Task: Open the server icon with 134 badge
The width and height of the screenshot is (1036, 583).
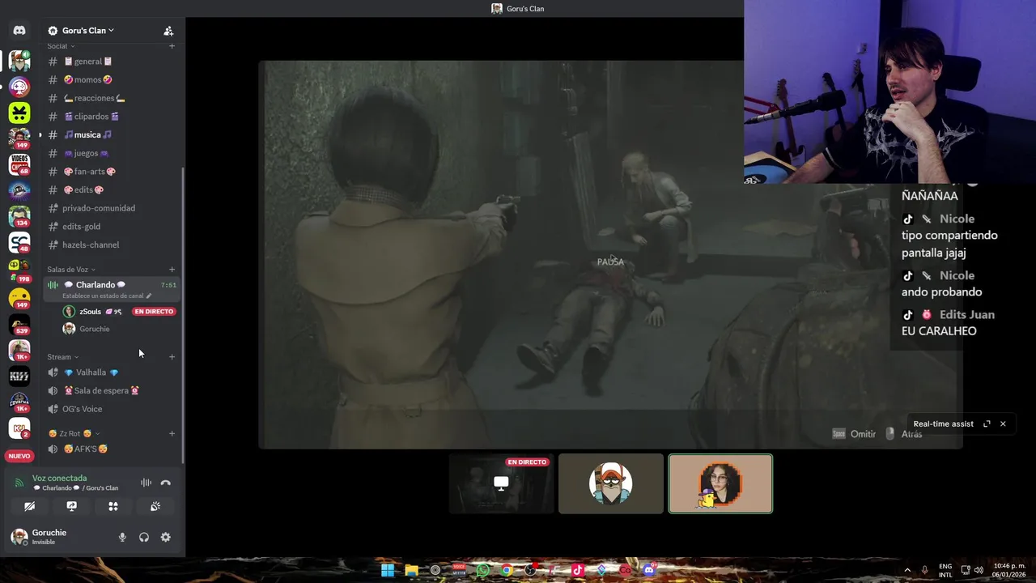Action: [19, 216]
